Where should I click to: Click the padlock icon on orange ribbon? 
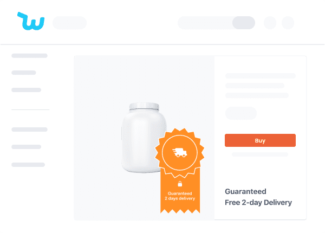(x=180, y=184)
